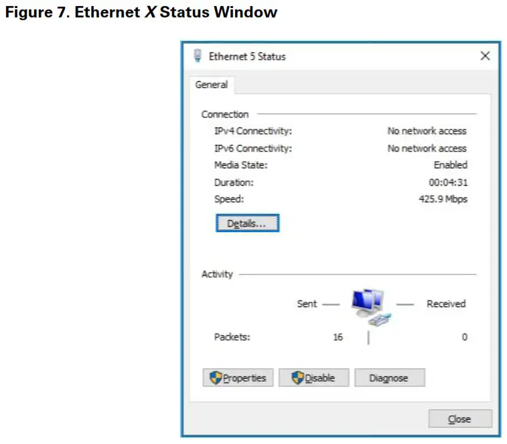Screen dimensions: 507x444
Task: Open connection Details
Action: pos(247,223)
